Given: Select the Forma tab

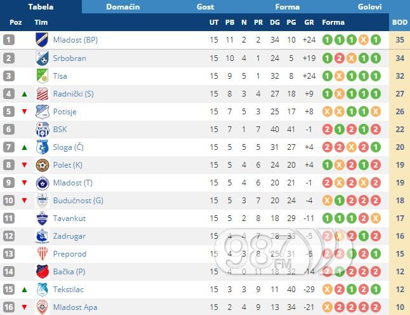Looking at the screenshot, I should [x=287, y=7].
